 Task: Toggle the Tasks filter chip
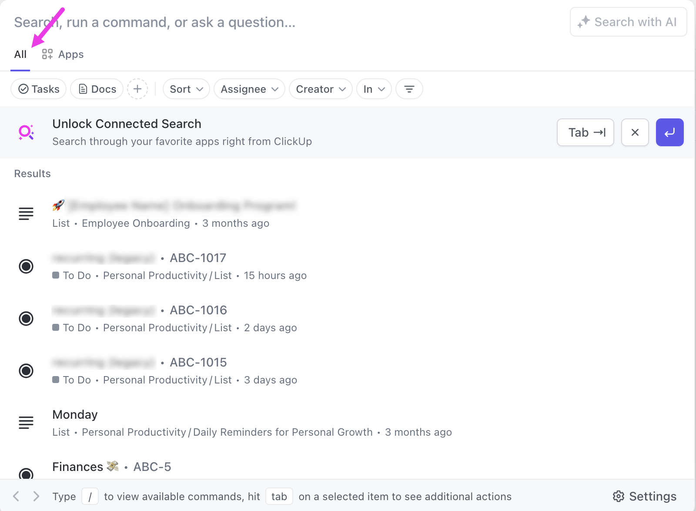[x=39, y=89]
